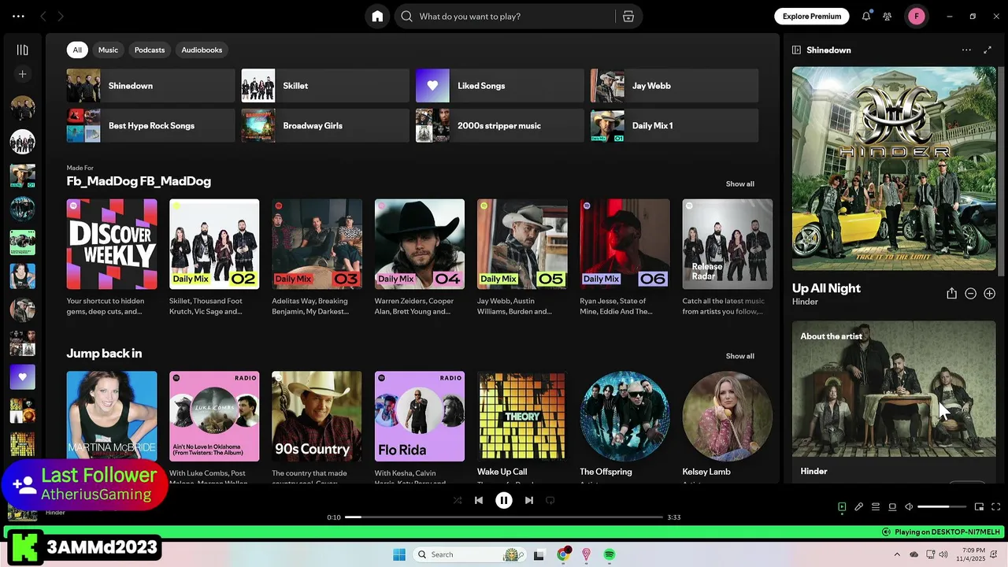Show all Made For playlists
The height and width of the screenshot is (567, 1008).
tap(739, 183)
